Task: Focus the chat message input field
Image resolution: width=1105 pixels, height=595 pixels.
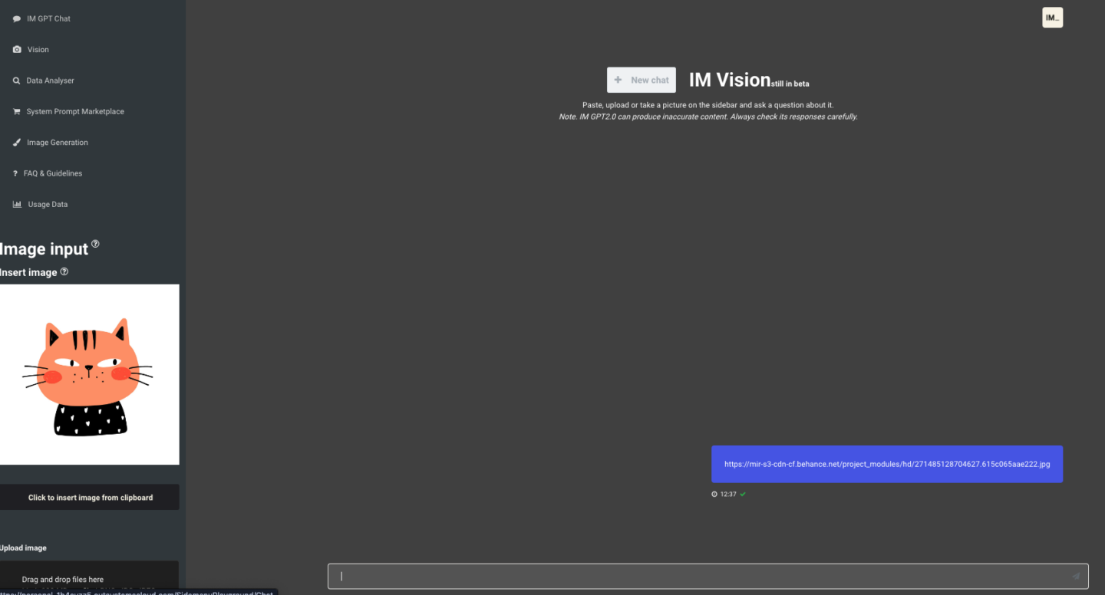Action: tap(698, 577)
